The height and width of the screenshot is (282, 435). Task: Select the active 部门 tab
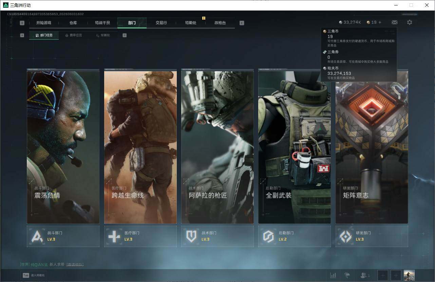point(132,23)
